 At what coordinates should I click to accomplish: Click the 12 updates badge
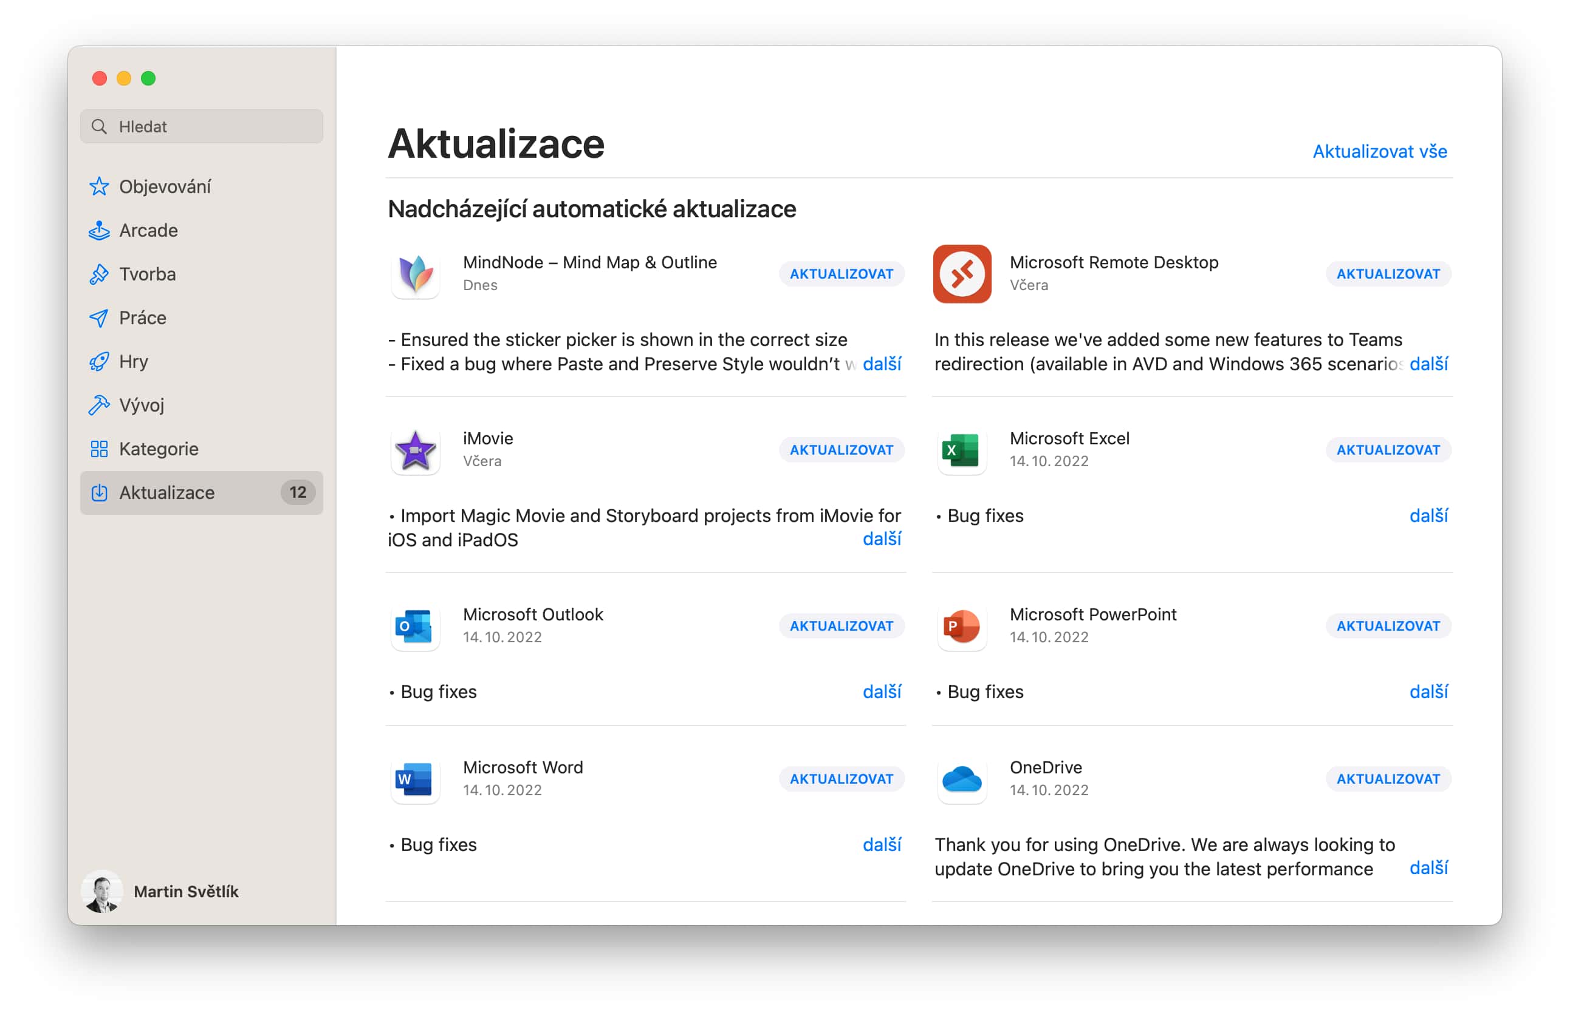(298, 492)
